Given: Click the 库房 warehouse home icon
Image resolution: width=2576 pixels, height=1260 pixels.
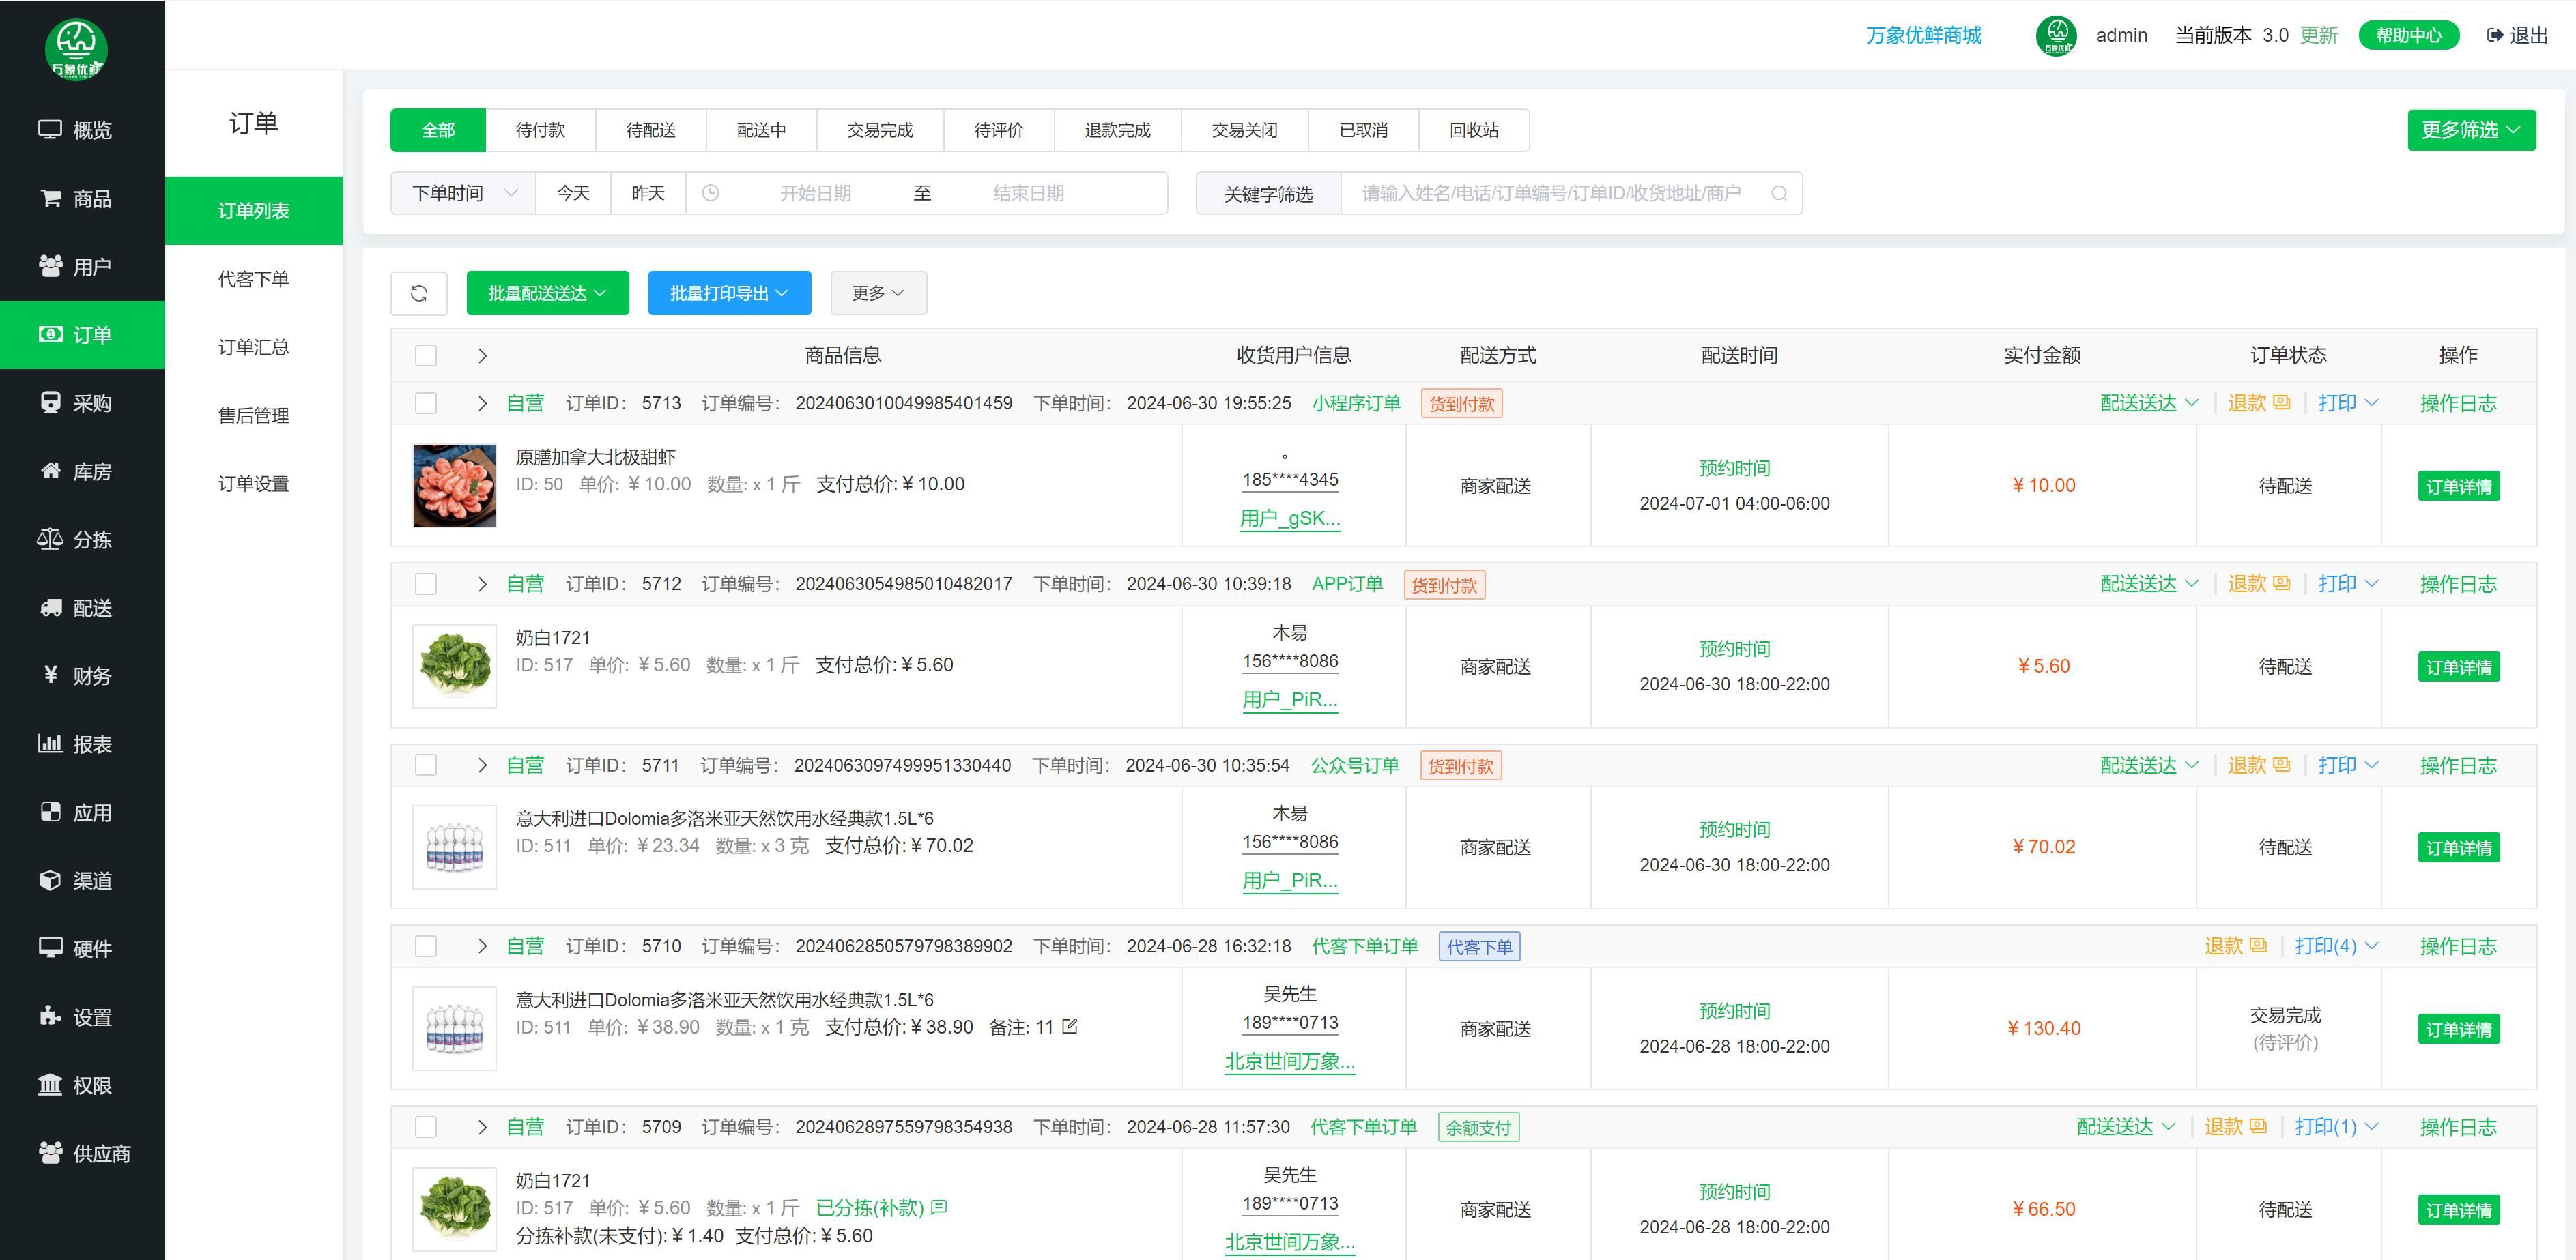Looking at the screenshot, I should pyautogui.click(x=50, y=471).
